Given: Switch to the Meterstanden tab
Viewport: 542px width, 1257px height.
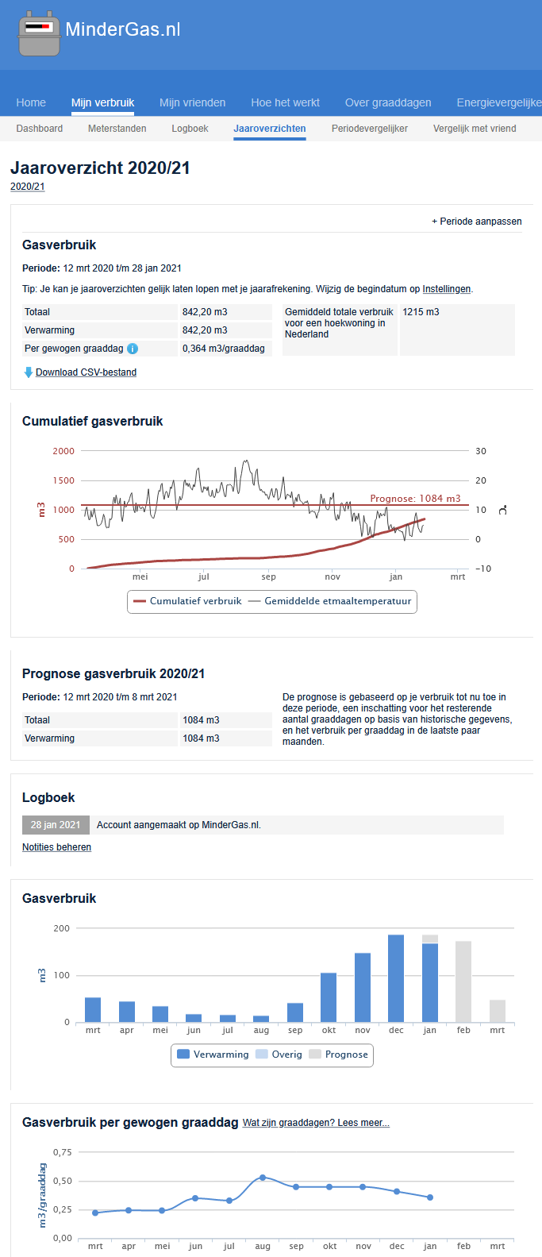Looking at the screenshot, I should point(117,129).
